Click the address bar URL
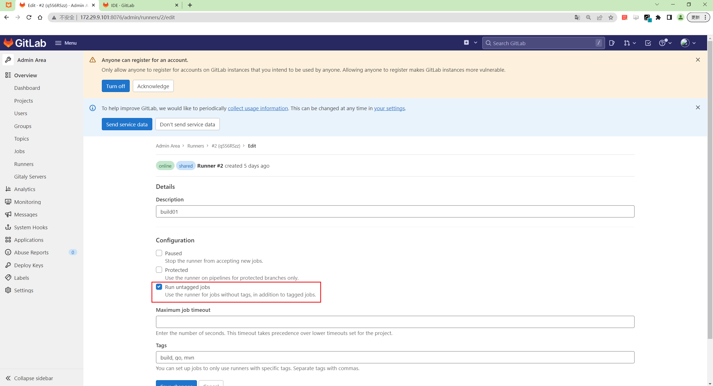Image resolution: width=713 pixels, height=386 pixels. (x=127, y=17)
